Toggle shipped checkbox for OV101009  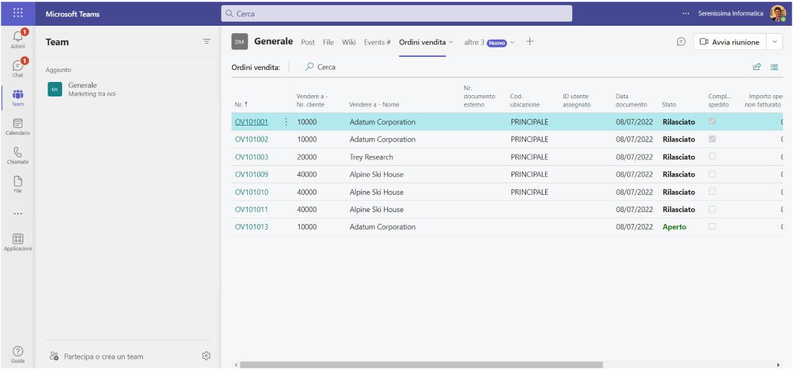click(712, 174)
